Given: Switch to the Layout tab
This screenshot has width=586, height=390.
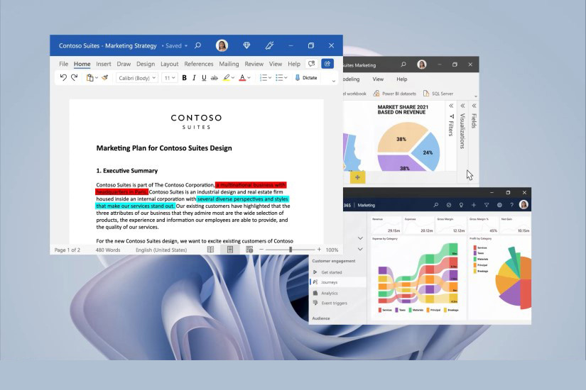Looking at the screenshot, I should 170,64.
